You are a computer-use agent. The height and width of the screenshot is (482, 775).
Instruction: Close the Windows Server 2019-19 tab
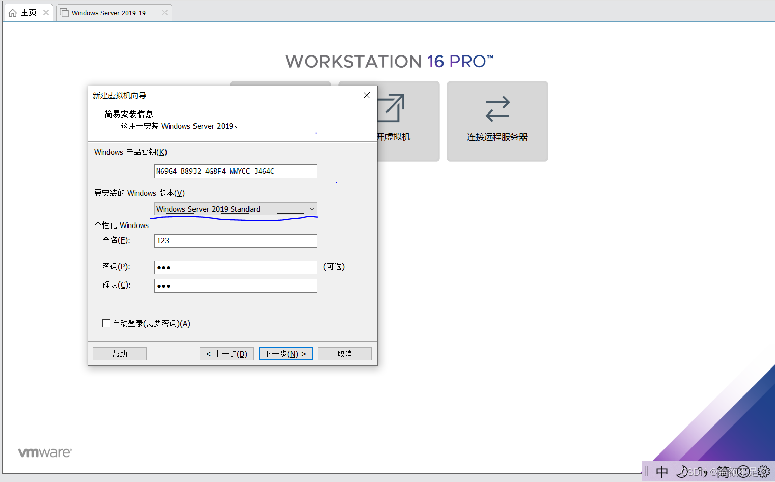coord(164,13)
